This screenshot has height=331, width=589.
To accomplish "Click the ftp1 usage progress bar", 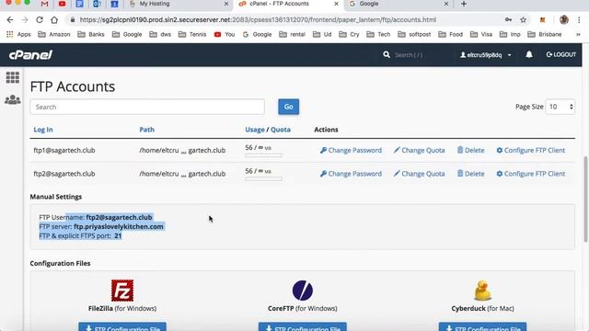I will coord(264,155).
